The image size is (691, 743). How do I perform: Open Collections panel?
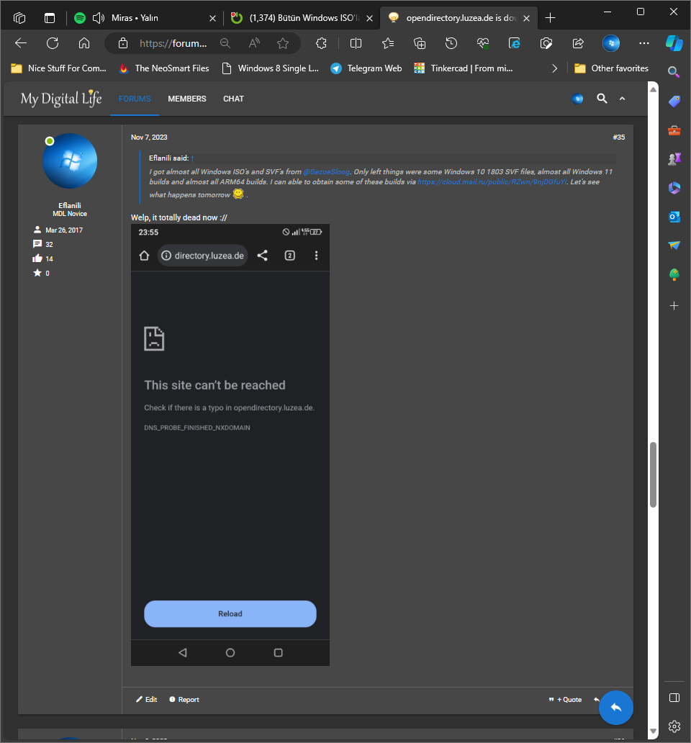(420, 43)
